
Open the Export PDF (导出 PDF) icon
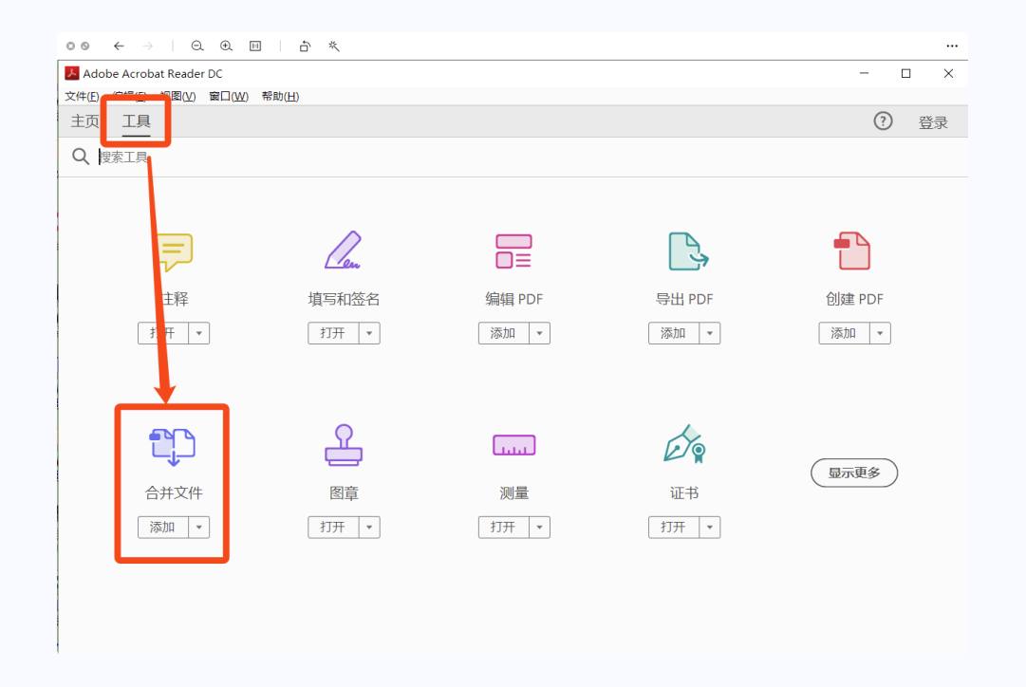click(684, 251)
